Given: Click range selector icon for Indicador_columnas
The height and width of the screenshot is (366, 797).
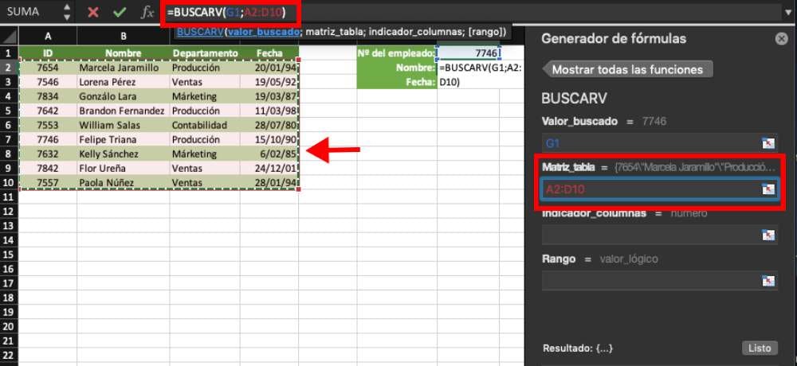Looking at the screenshot, I should click(768, 235).
